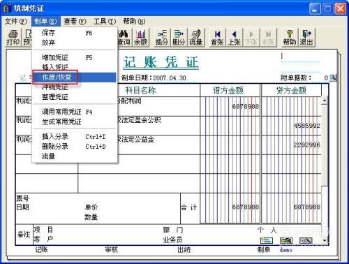Click the 退出 exit toolbar icon

point(306,38)
